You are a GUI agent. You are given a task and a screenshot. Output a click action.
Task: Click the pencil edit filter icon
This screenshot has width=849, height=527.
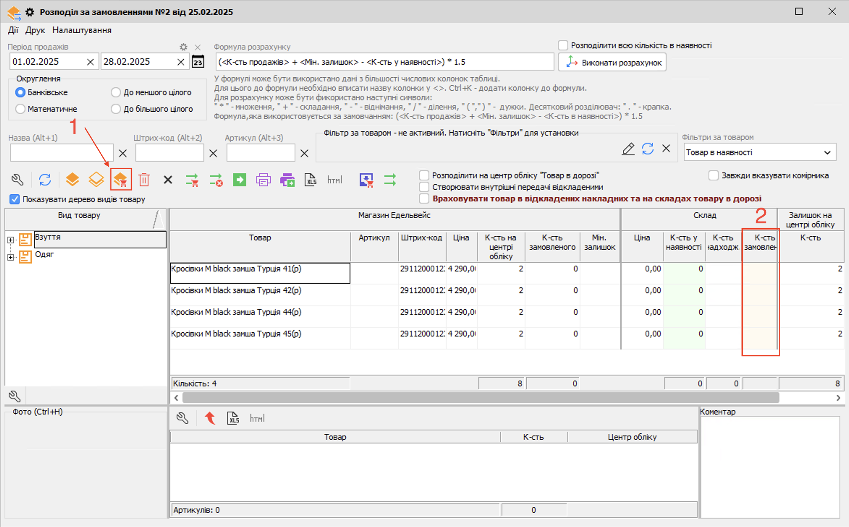pos(628,149)
